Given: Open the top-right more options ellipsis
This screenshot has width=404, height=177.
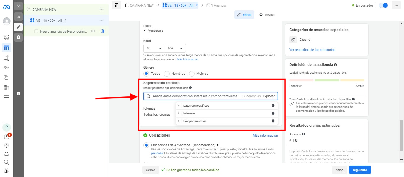Looking at the screenshot, I should [396, 5].
